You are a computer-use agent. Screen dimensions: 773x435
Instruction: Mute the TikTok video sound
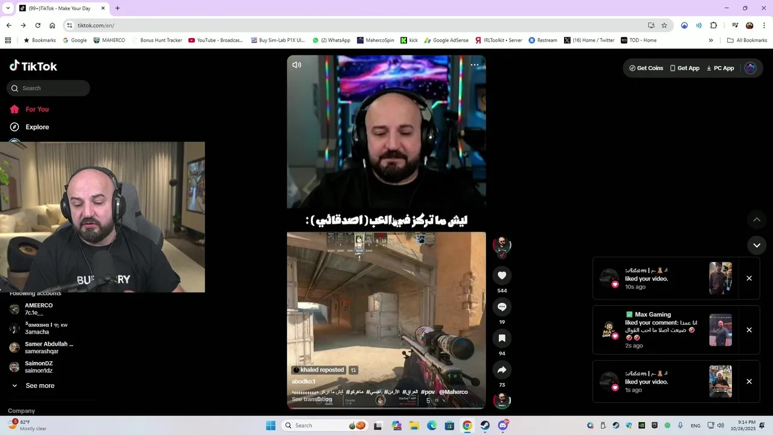coord(297,65)
